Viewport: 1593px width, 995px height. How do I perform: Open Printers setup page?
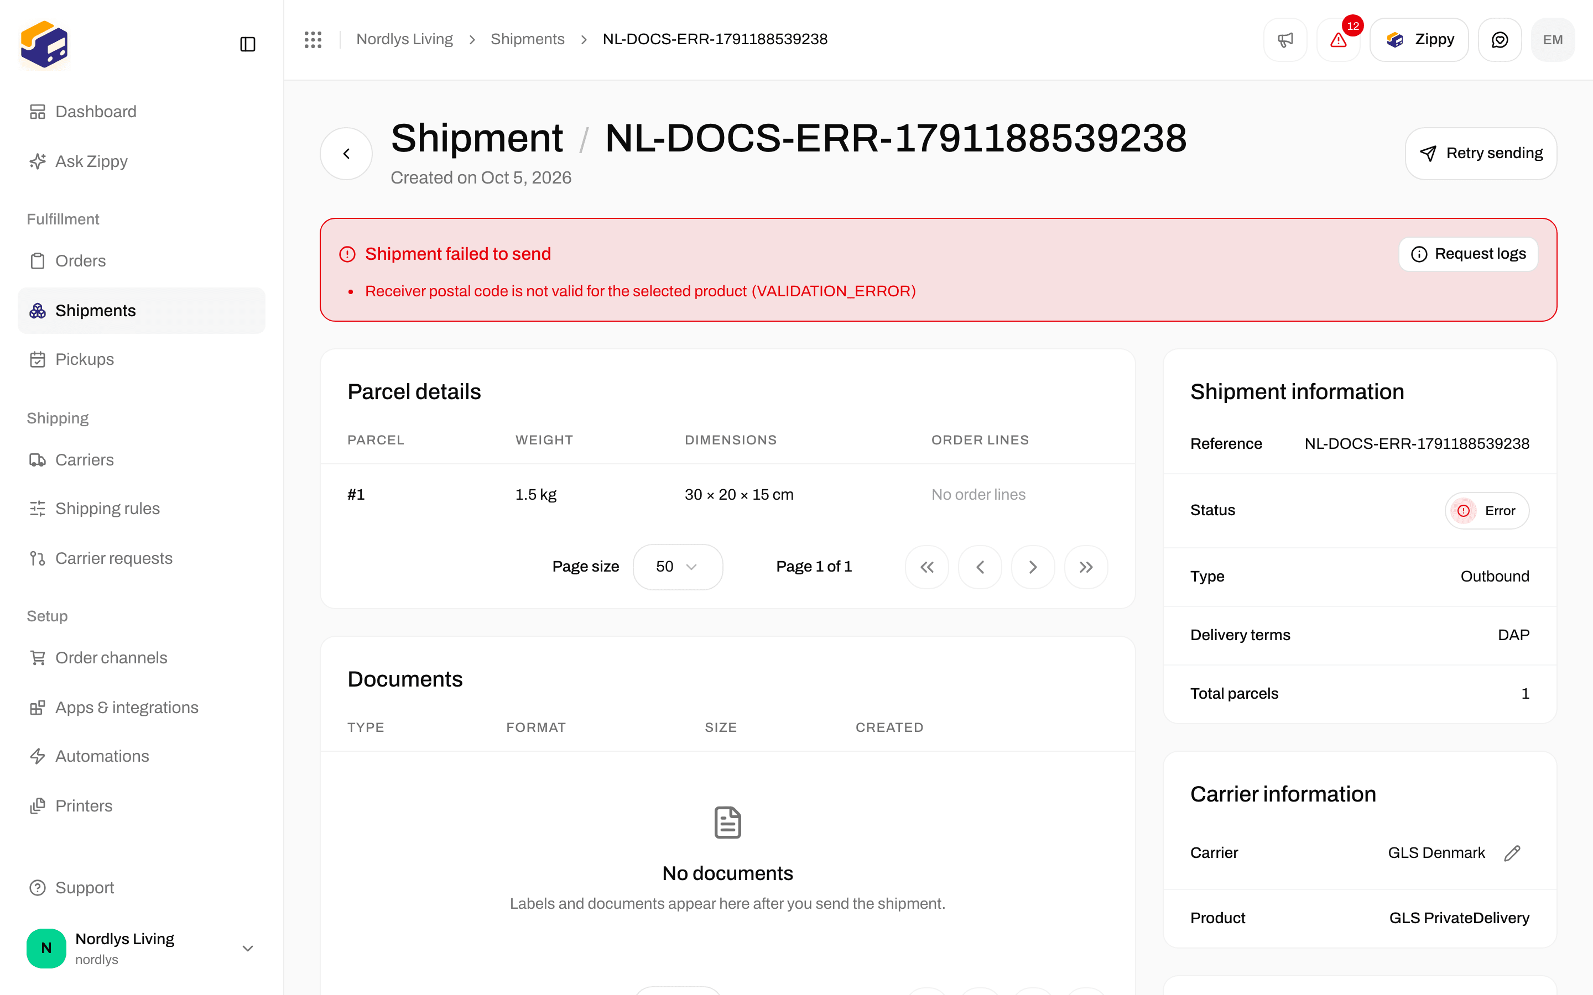click(x=142, y=806)
